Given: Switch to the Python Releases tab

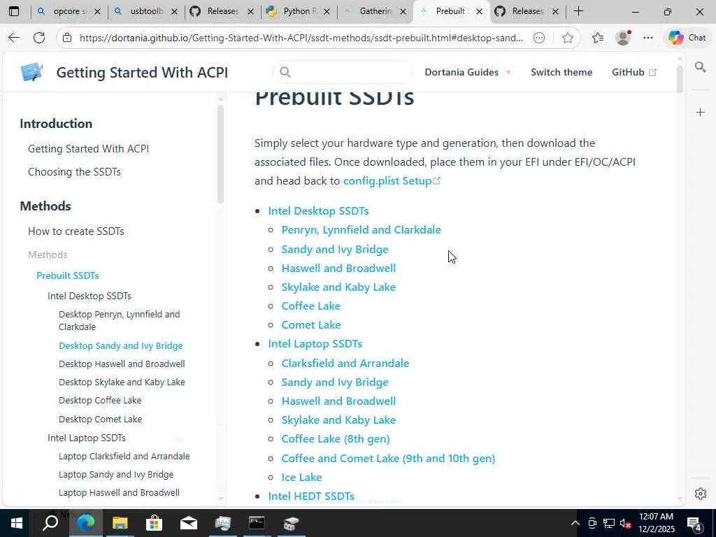Looking at the screenshot, I should [299, 11].
